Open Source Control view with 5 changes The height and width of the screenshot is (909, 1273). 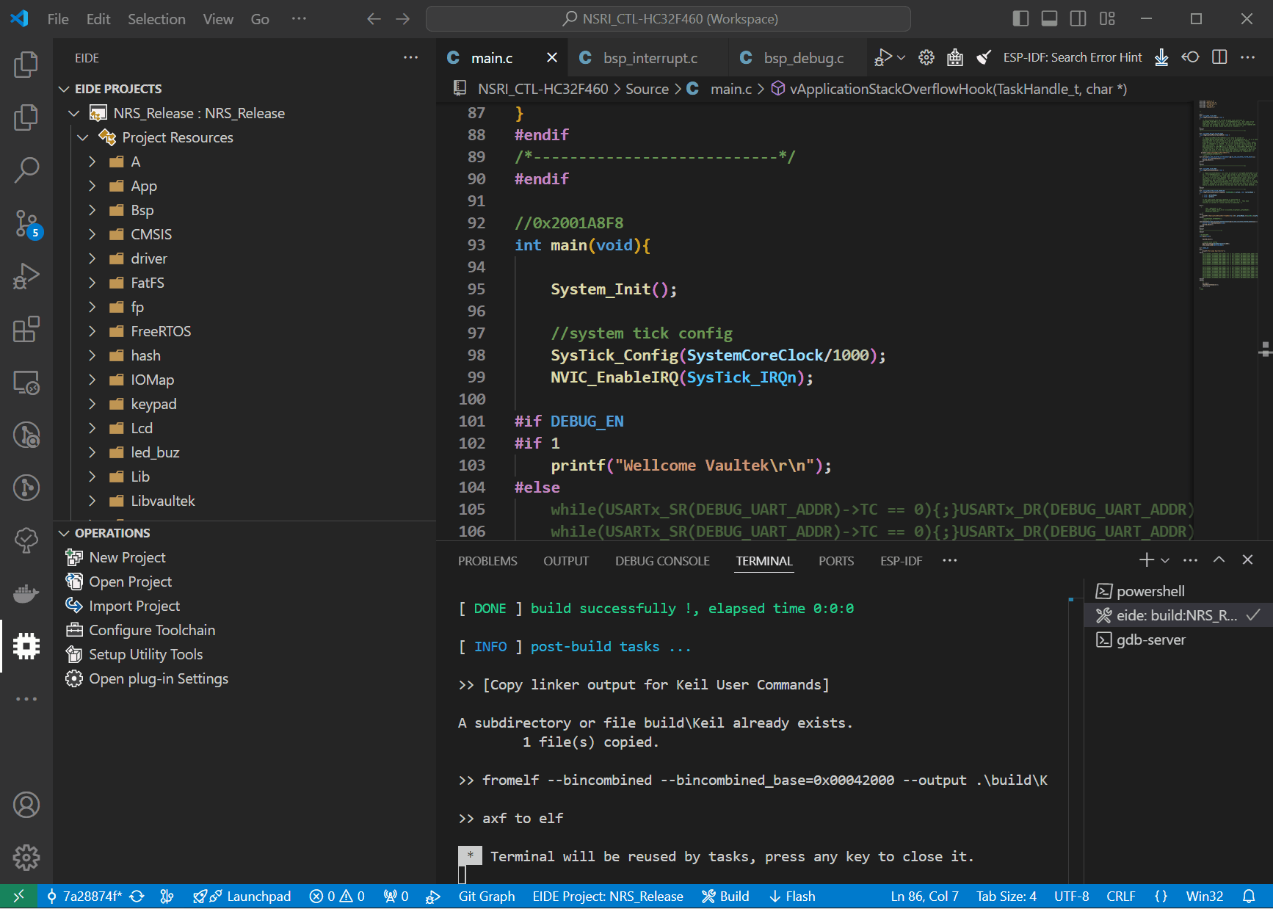(26, 223)
